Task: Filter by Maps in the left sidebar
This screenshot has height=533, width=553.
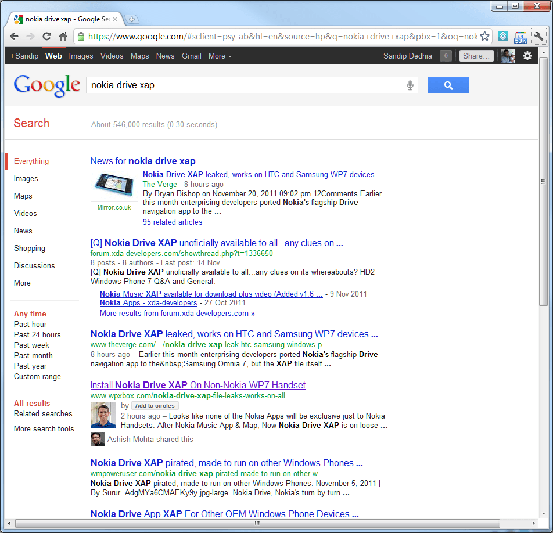Action: click(23, 196)
